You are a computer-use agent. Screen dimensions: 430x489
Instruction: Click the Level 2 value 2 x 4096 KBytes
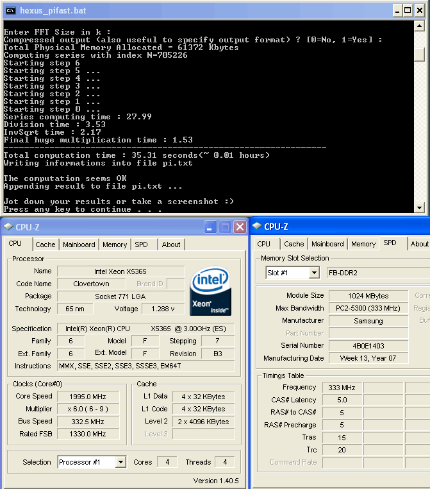click(203, 422)
